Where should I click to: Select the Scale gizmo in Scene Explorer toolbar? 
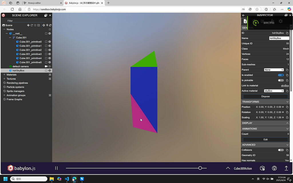35,25
